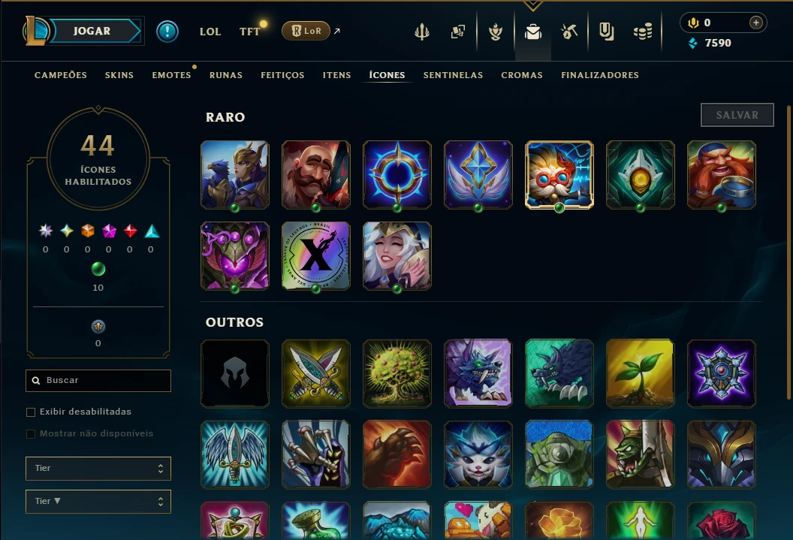This screenshot has height=540, width=793.
Task: Open the first Tier dropdown
Action: pyautogui.click(x=98, y=468)
